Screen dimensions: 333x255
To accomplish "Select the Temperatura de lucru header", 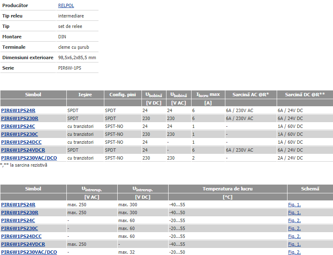I will pos(227,189).
